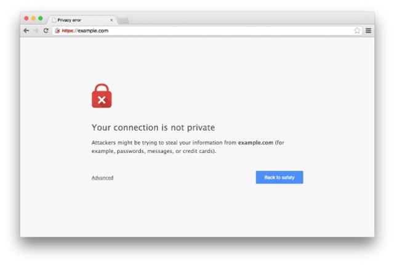Click the crossed-out https text in the URL
This screenshot has height=265, width=394.
68,31
